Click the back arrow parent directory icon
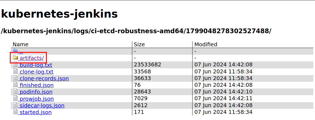 tap(15, 51)
